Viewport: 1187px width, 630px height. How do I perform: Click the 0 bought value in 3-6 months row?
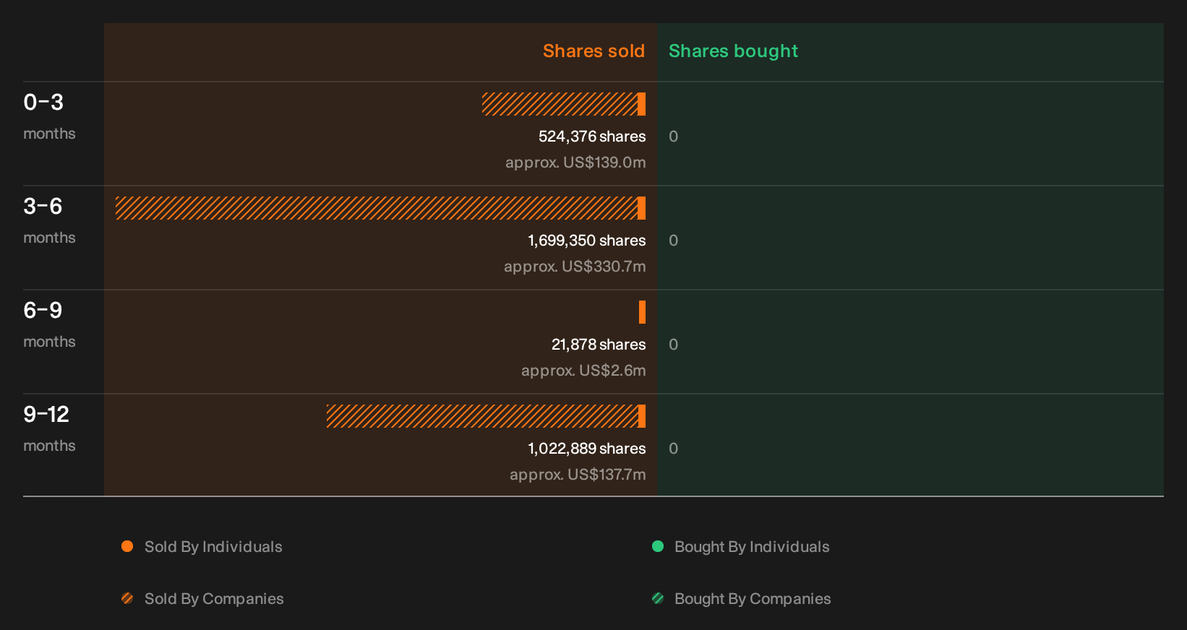(x=673, y=241)
